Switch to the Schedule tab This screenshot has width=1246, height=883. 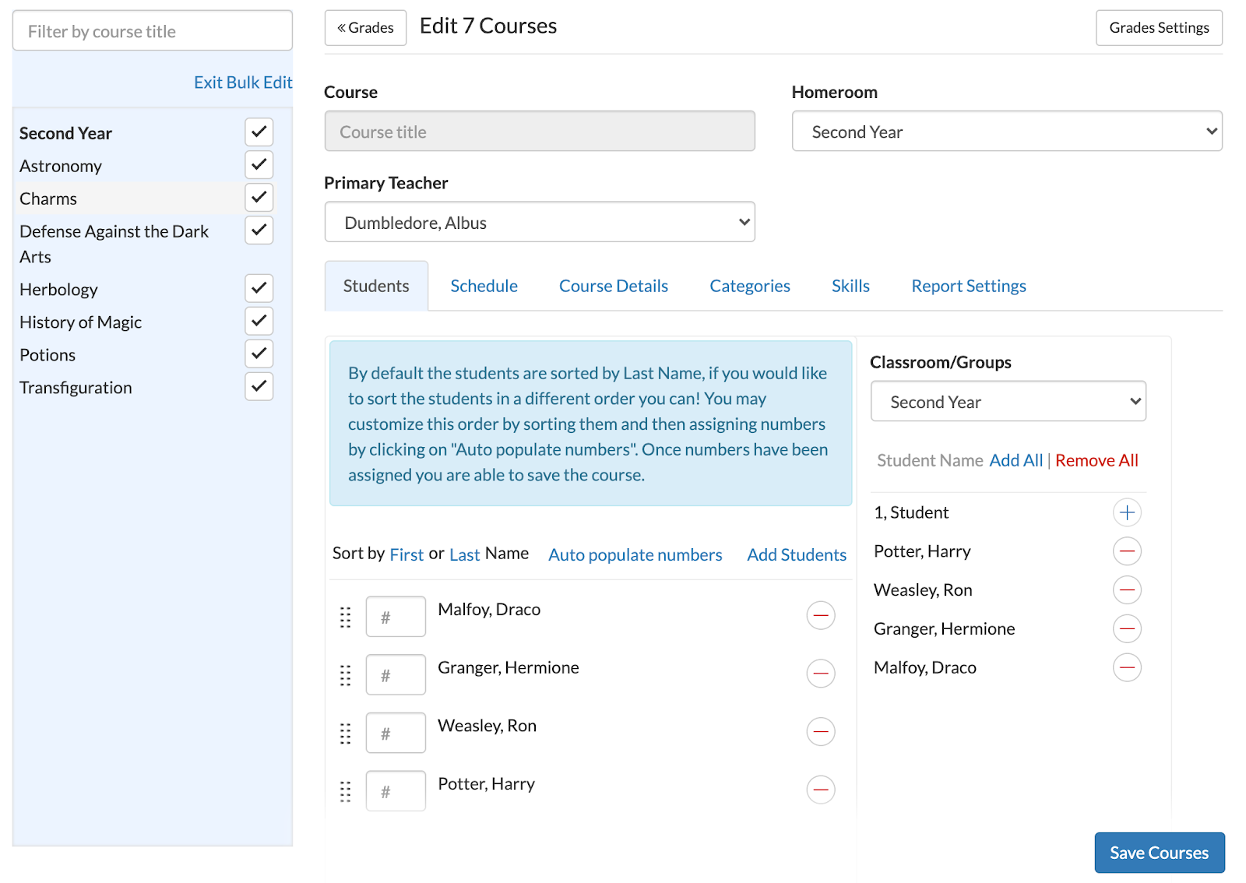pyautogui.click(x=484, y=286)
